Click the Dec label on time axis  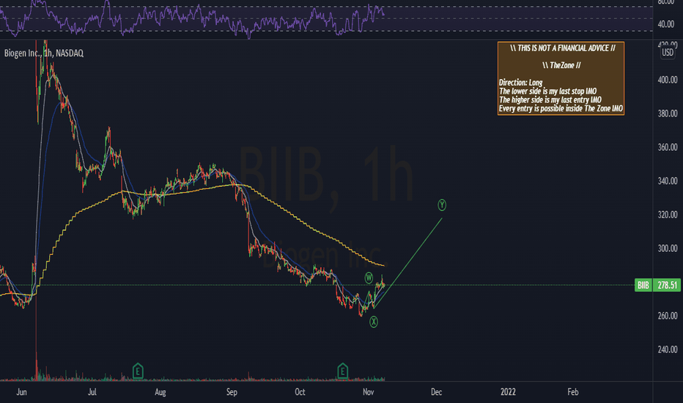(437, 392)
